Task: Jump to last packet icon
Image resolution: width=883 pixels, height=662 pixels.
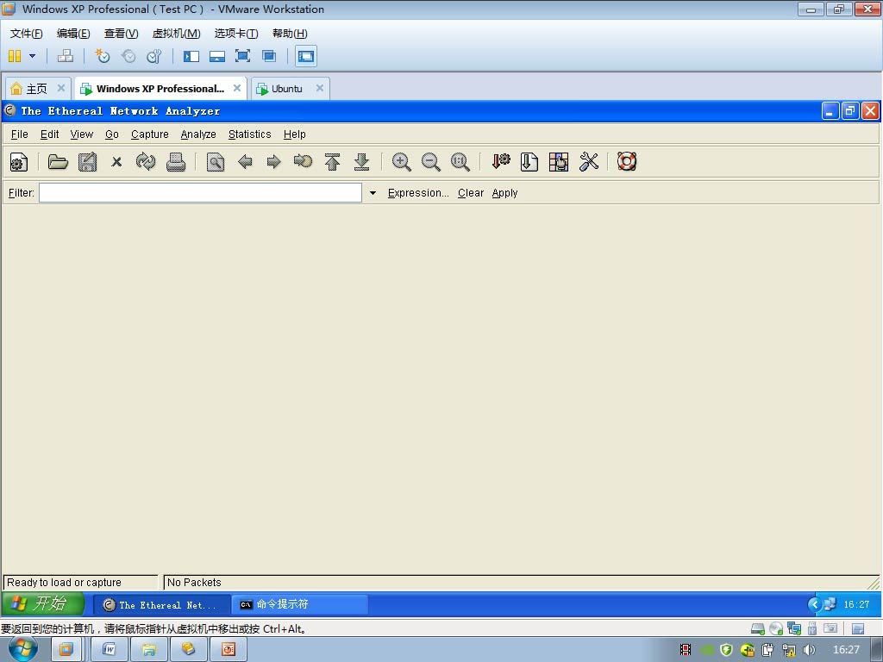Action: 361,162
